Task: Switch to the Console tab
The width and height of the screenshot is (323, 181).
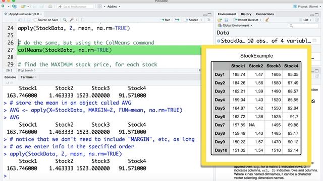Action: point(10,77)
